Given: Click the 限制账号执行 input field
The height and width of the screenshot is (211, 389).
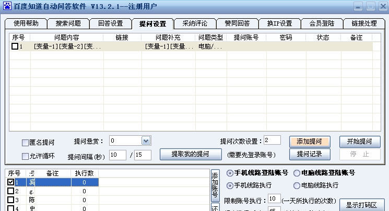Looking at the screenshot, I should pos(274,199).
